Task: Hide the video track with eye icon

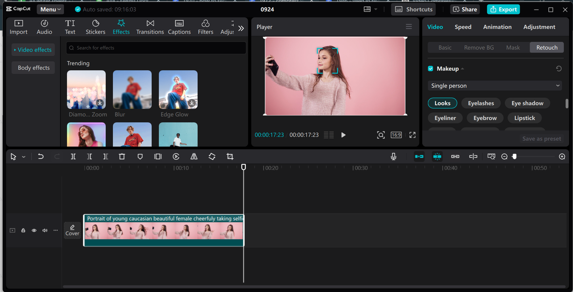Action: pos(34,230)
